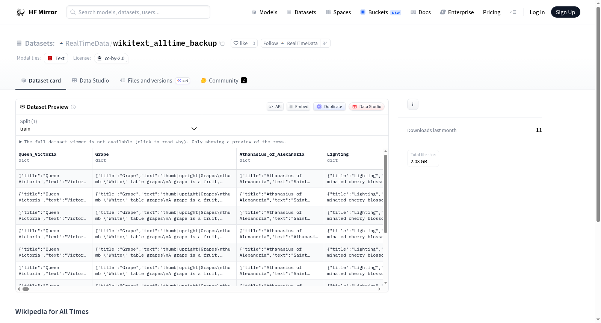Click the Embed button
601x323 pixels.
point(299,107)
